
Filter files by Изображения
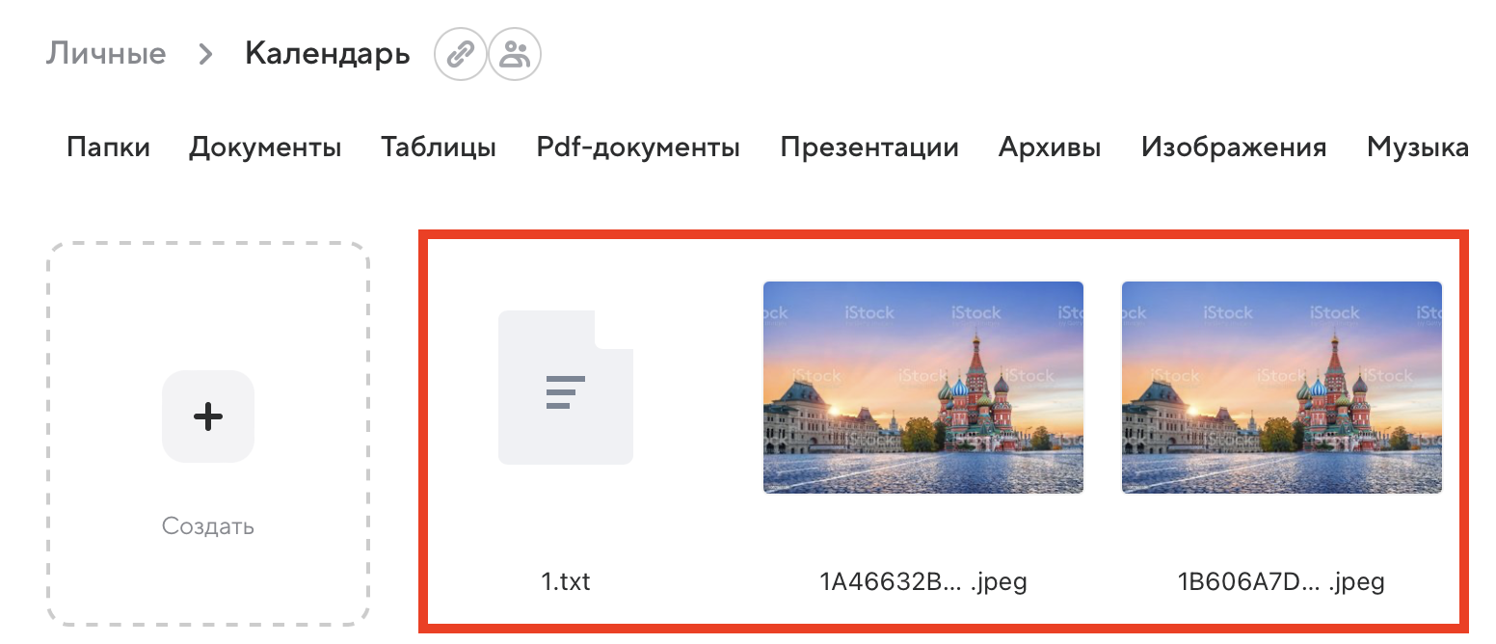point(1234,148)
